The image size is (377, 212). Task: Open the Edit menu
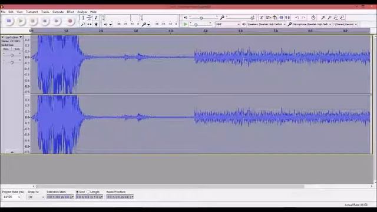click(x=11, y=12)
